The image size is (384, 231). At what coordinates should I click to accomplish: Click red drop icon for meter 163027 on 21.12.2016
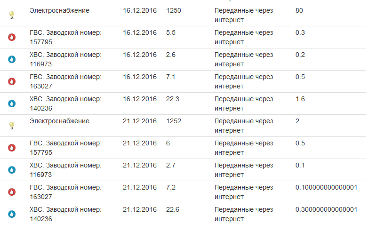pos(12,192)
